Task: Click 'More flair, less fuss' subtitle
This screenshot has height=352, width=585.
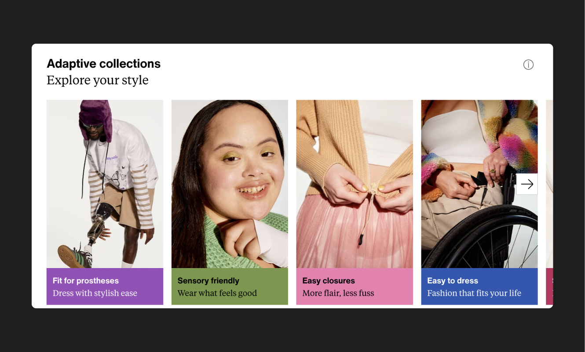Action: pyautogui.click(x=338, y=293)
